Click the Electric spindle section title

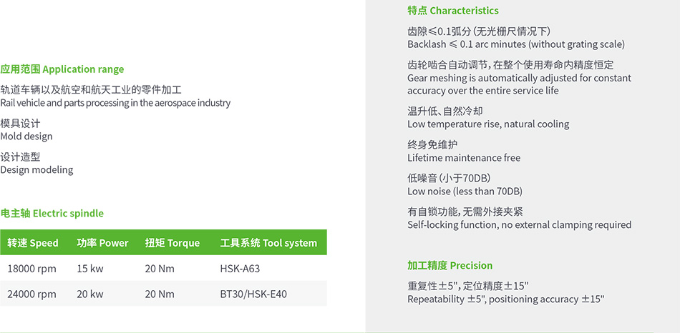(x=52, y=213)
